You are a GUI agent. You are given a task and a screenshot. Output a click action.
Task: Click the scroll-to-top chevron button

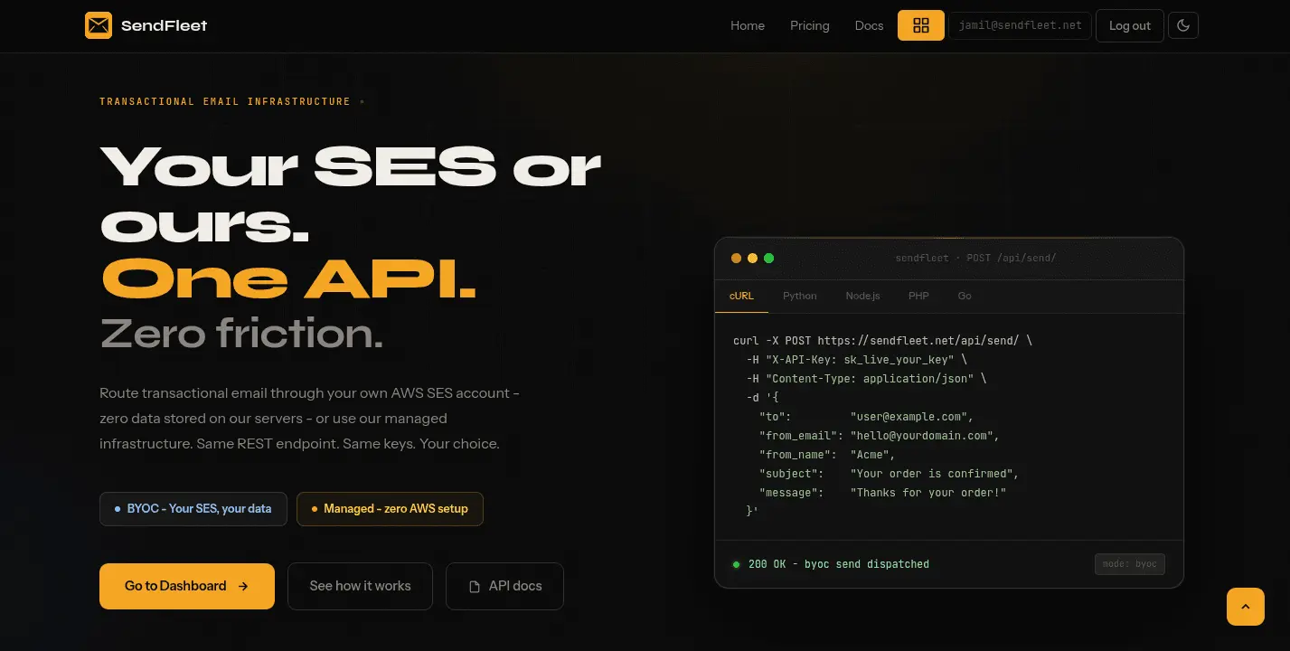coord(1246,607)
